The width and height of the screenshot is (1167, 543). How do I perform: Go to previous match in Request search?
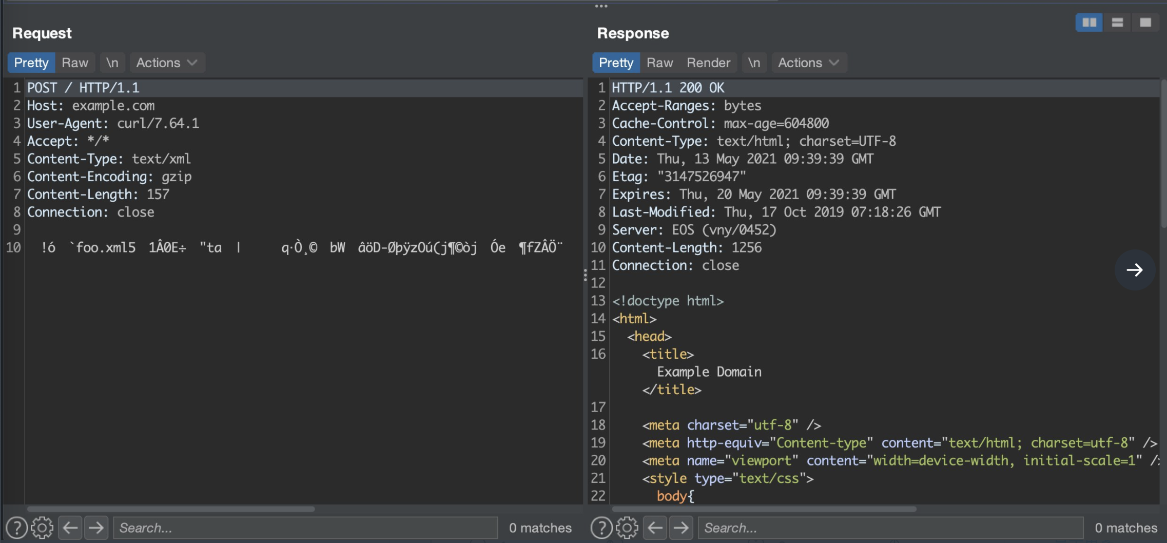coord(70,528)
